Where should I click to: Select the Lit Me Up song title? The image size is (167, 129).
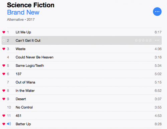(23, 32)
